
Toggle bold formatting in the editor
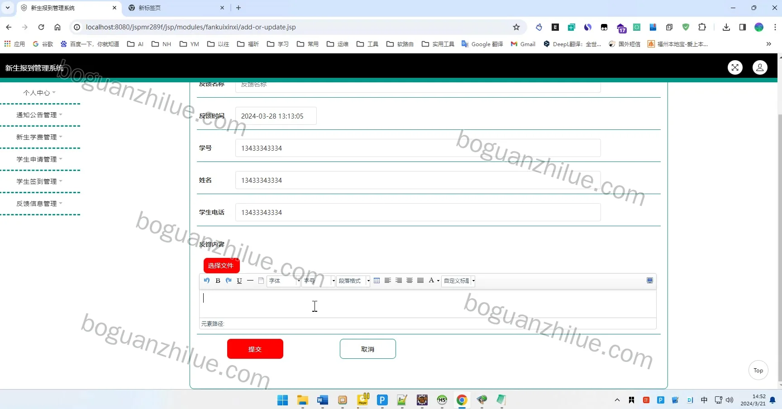(218, 281)
